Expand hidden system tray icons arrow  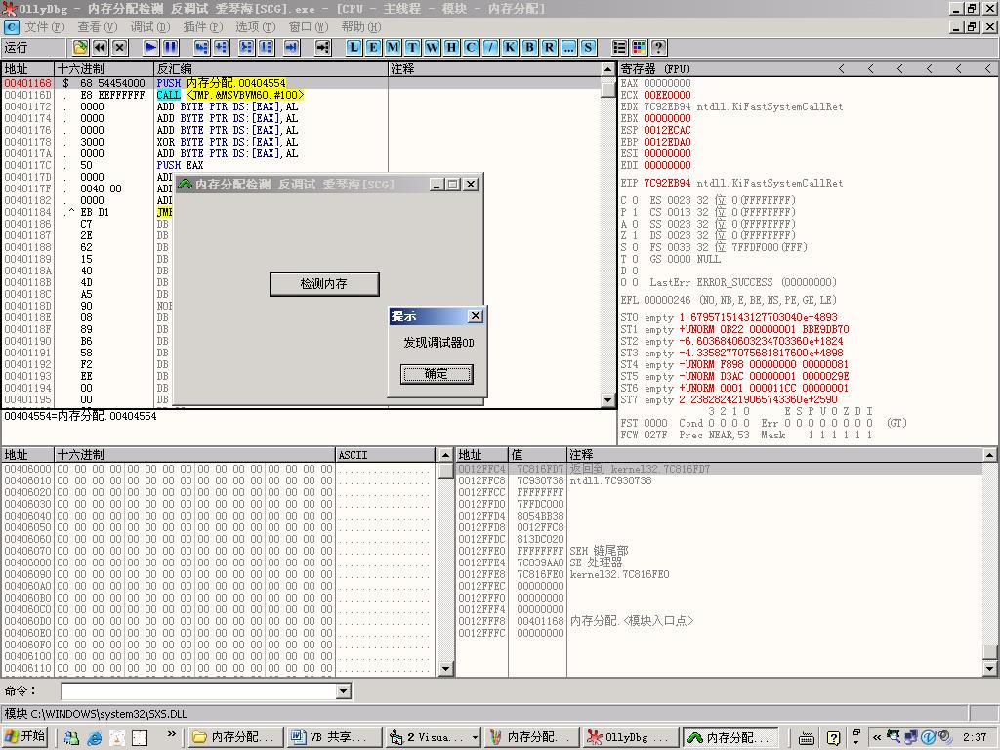point(876,737)
